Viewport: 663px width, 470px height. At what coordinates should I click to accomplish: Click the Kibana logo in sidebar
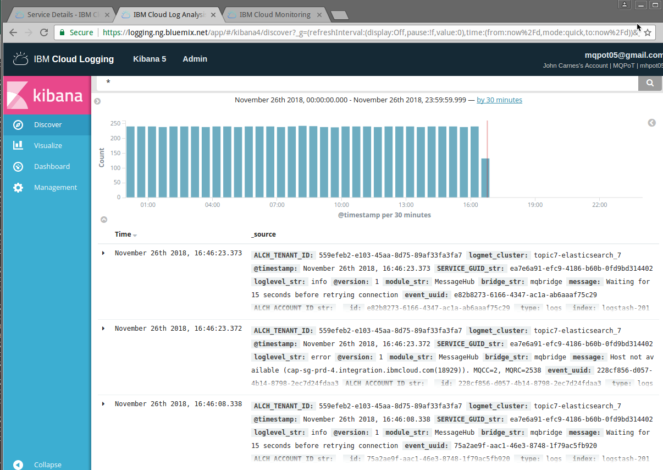click(x=46, y=95)
